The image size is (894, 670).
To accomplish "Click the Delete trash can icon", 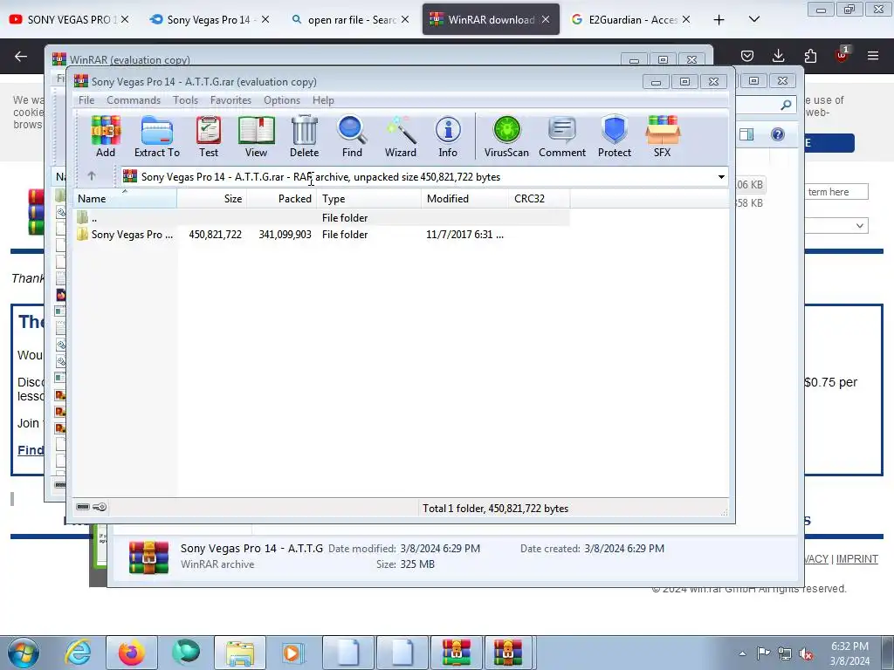I will (x=304, y=136).
